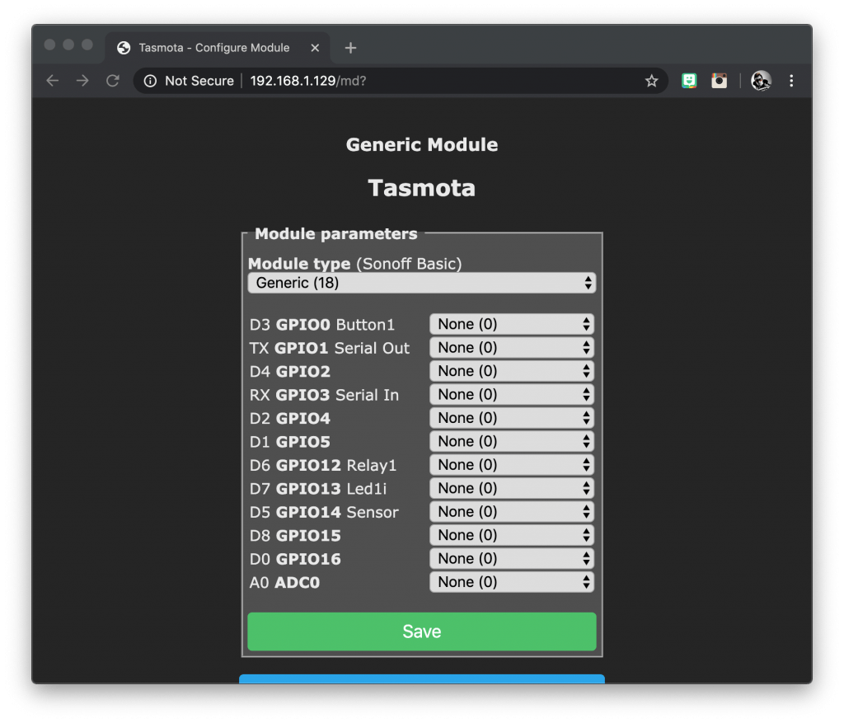Open the camera extension icon
844x723 pixels.
tap(719, 81)
